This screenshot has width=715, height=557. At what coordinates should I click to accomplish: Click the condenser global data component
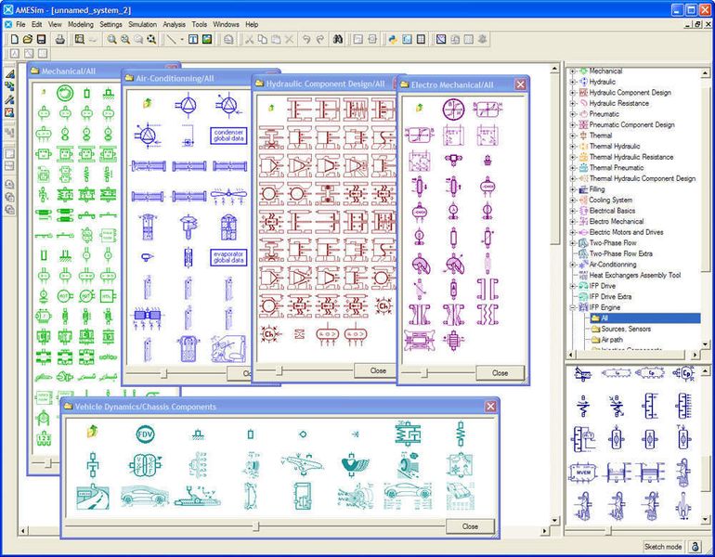click(228, 136)
